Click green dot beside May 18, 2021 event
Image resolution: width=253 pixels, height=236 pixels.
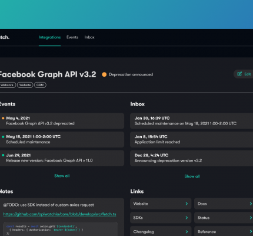tap(3, 137)
